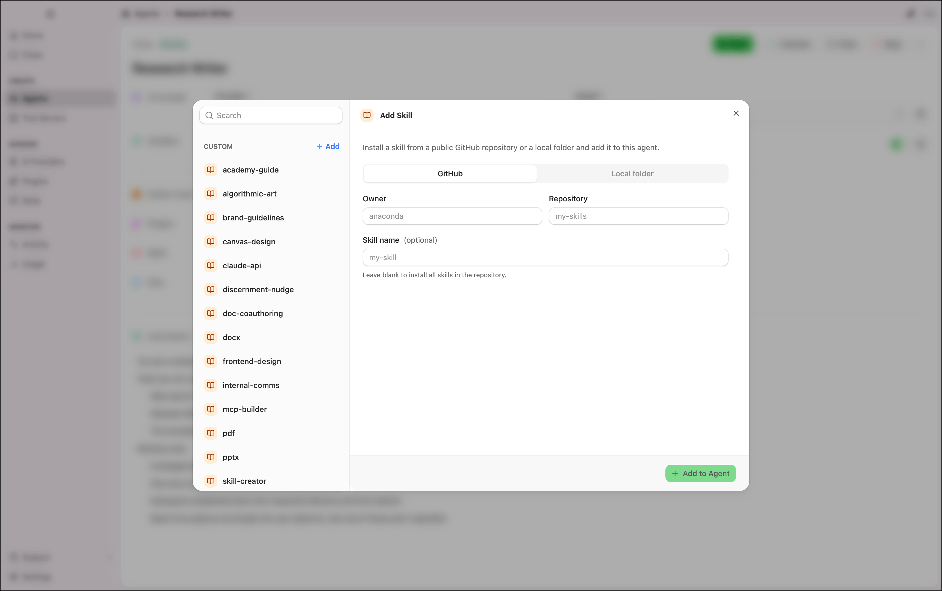Select academy-guide in the skills list
942x591 pixels.
271,170
